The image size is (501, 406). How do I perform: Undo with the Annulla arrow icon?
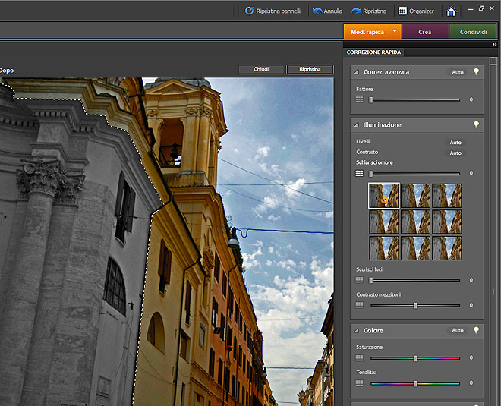317,11
